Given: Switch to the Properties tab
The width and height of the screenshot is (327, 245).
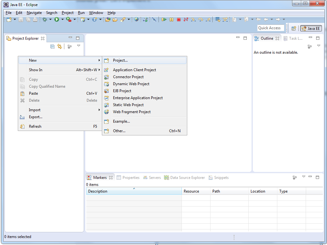Looking at the screenshot, I should (128, 178).
